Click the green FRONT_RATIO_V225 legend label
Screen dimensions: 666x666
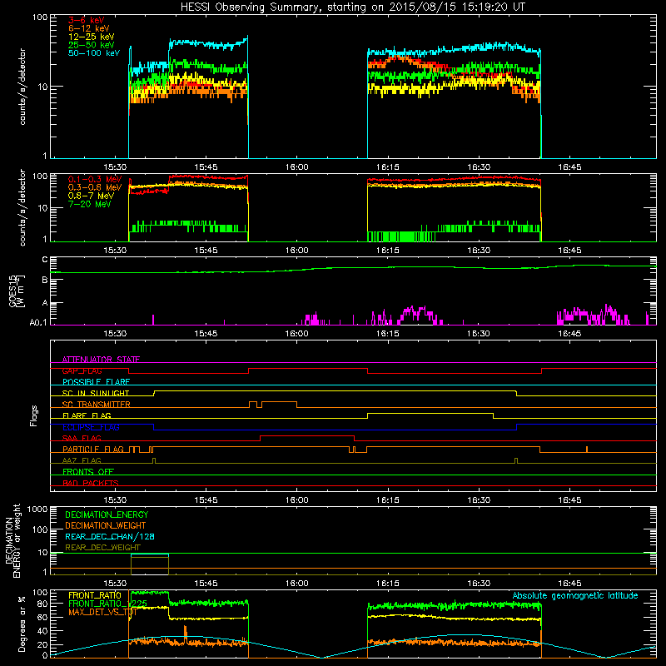(108, 604)
